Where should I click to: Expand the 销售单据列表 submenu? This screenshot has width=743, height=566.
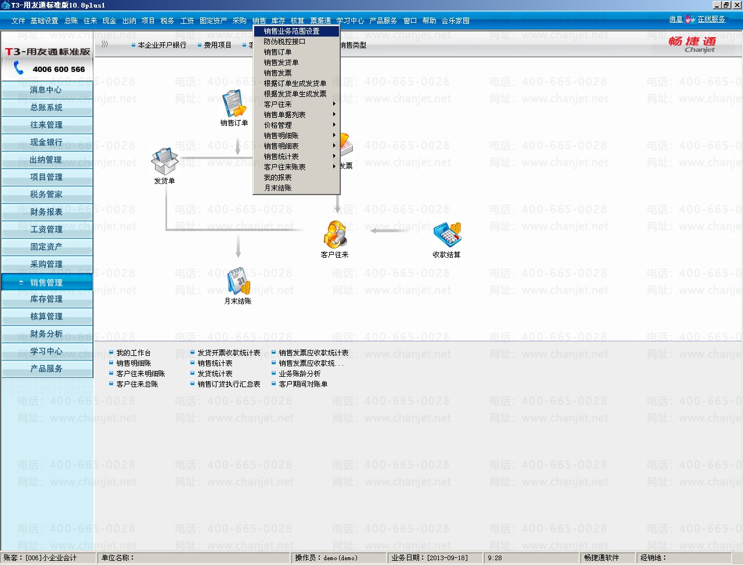(297, 115)
